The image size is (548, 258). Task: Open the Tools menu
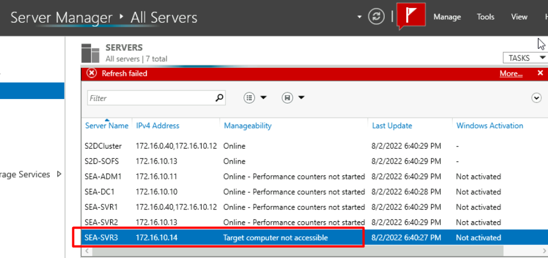(x=485, y=17)
